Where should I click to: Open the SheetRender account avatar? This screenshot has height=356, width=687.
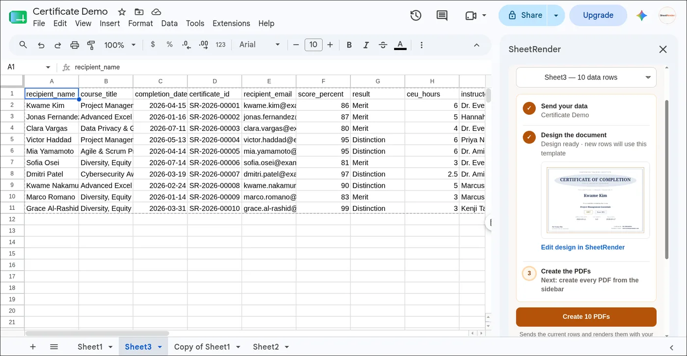(667, 15)
